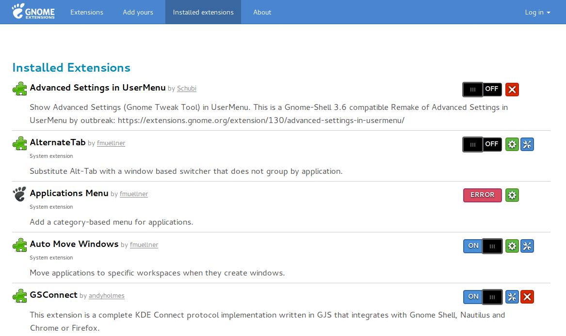The image size is (566, 336).
Task: Remove Advanced Settings in UserMenu with red X
Action: coord(512,90)
